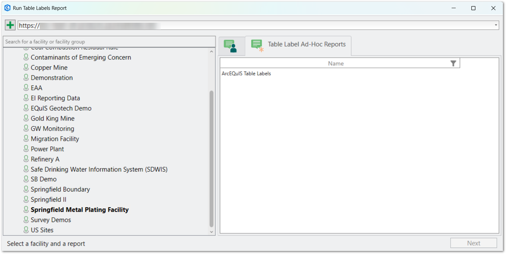Open the filter funnel on the Name column

click(x=453, y=63)
